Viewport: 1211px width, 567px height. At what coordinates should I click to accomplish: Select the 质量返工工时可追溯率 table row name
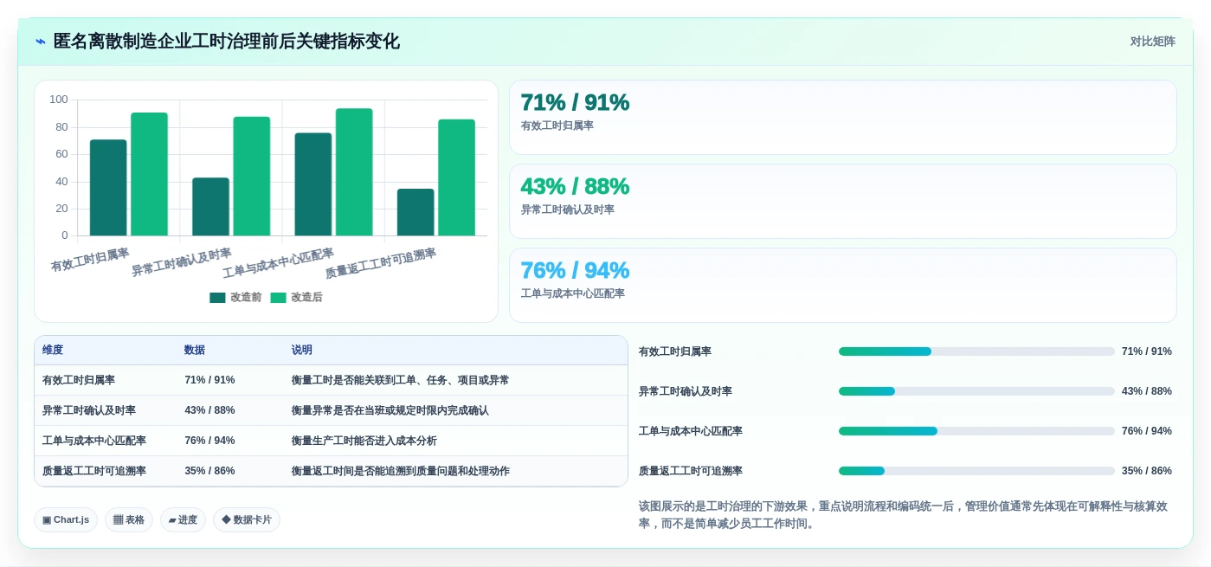pyautogui.click(x=94, y=471)
